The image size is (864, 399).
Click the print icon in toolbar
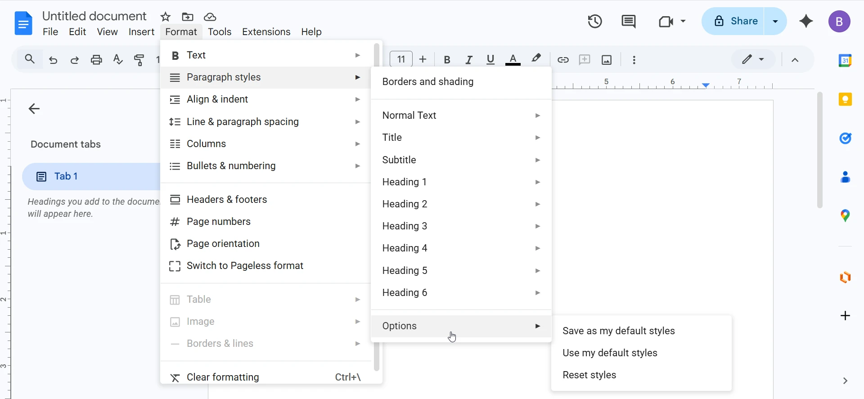(x=96, y=60)
